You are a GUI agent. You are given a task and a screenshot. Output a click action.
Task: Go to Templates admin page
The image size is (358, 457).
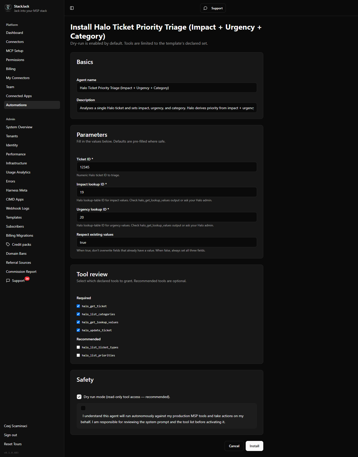click(32, 217)
